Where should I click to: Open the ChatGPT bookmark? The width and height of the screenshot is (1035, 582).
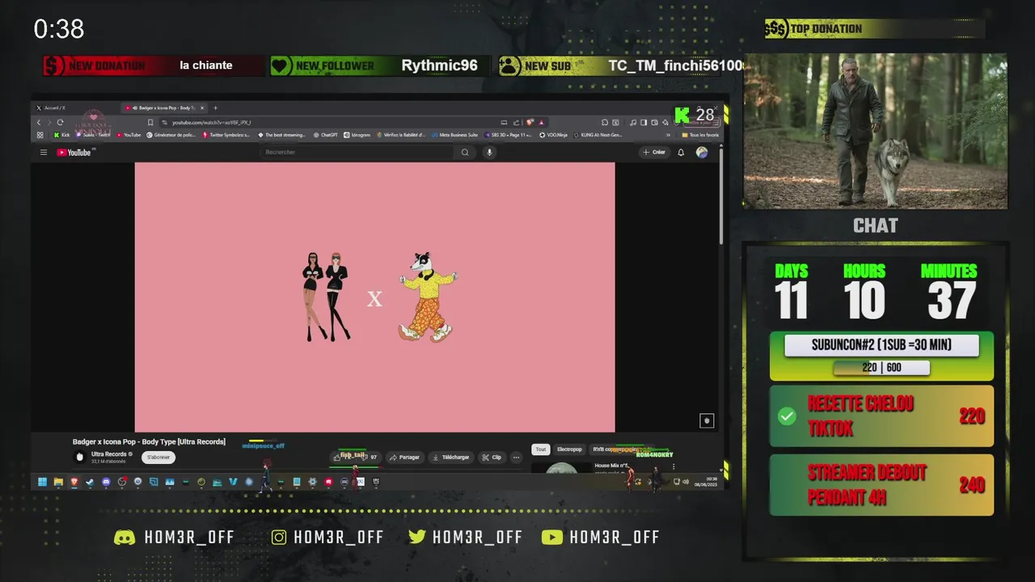tap(325, 135)
